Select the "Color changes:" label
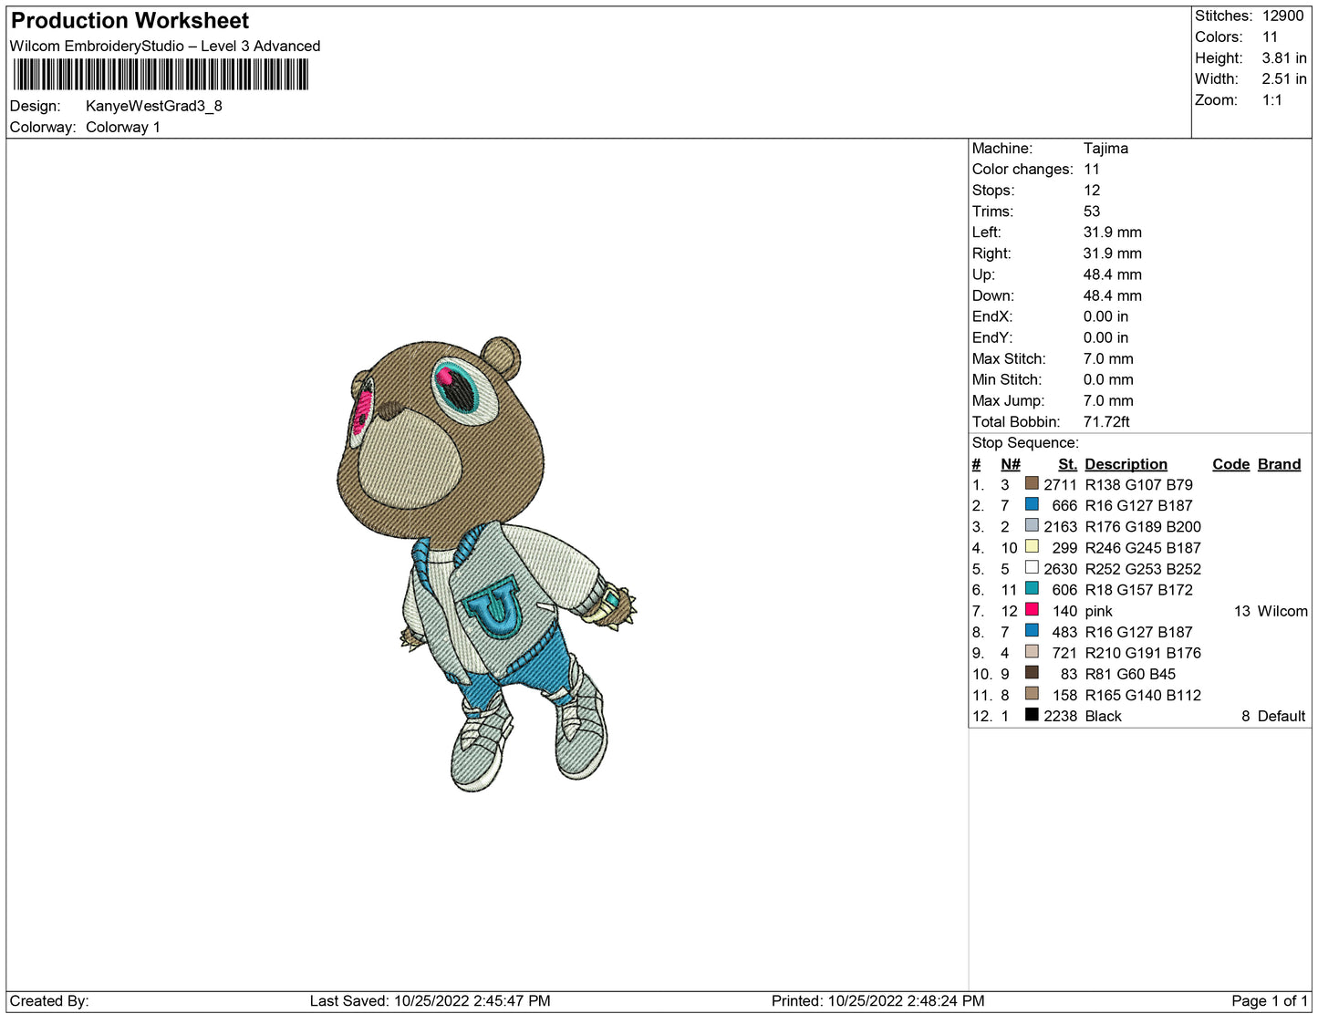This screenshot has height=1014, width=1318. pos(1022,169)
